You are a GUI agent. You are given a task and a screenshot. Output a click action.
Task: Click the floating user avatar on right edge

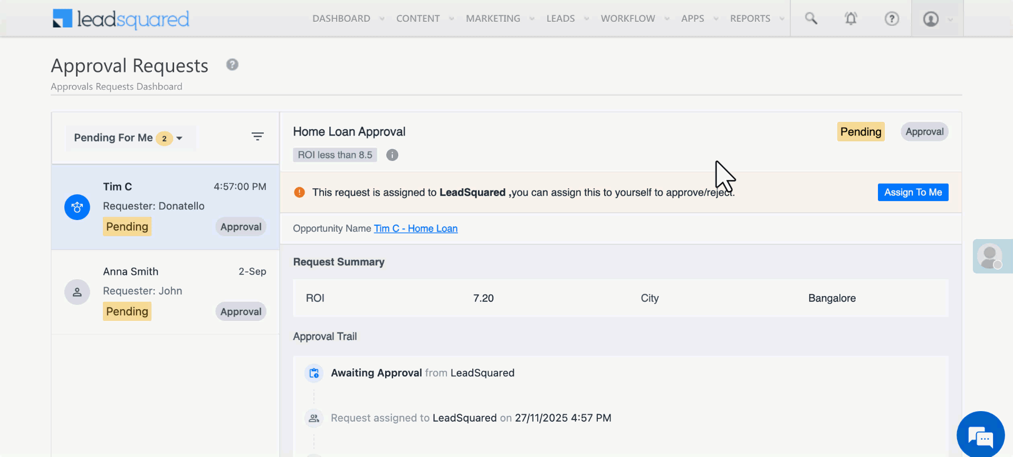(989, 256)
